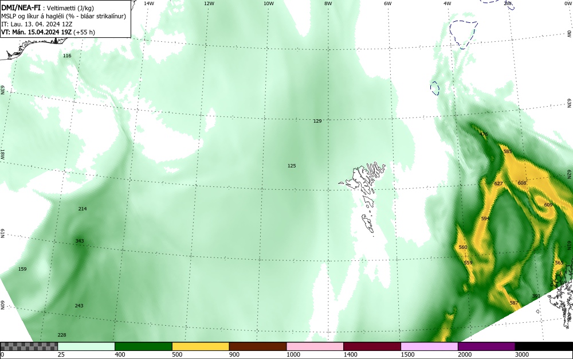Viewport: 573px width, 359px height.
Task: Click the map value "214"
Action: [x=82, y=209]
